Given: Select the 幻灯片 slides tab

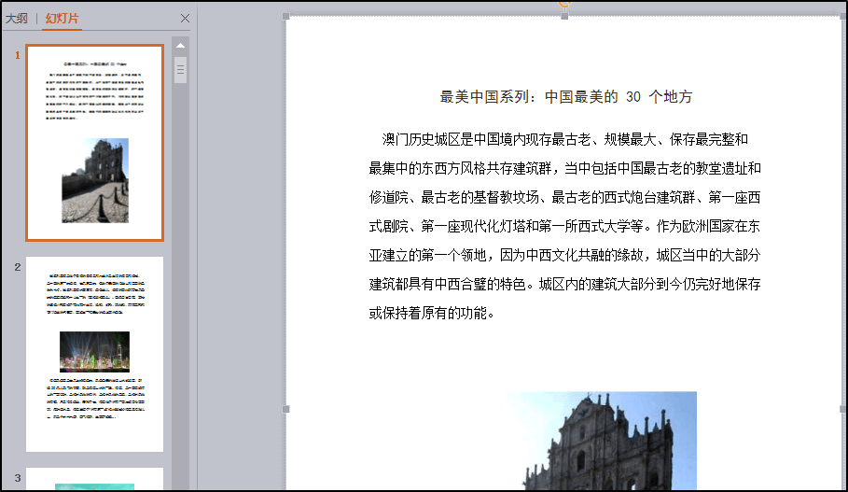Looking at the screenshot, I should (63, 19).
